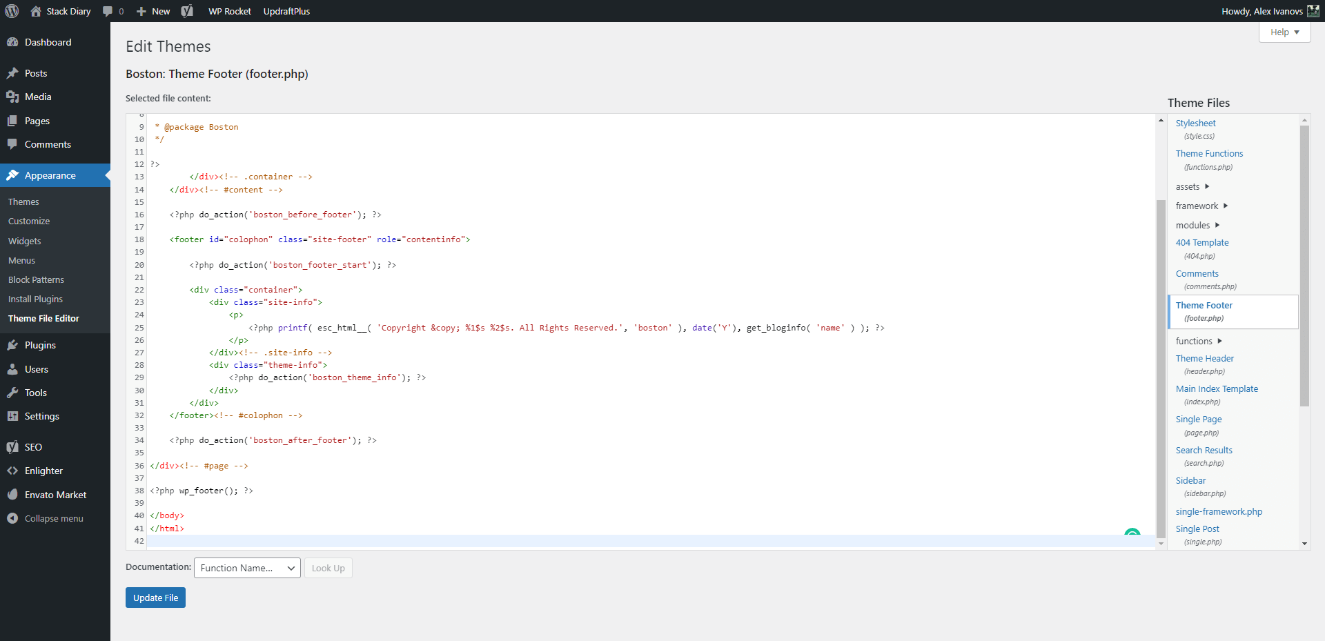This screenshot has width=1325, height=641.
Task: Click the Look Up button
Action: pos(328,568)
